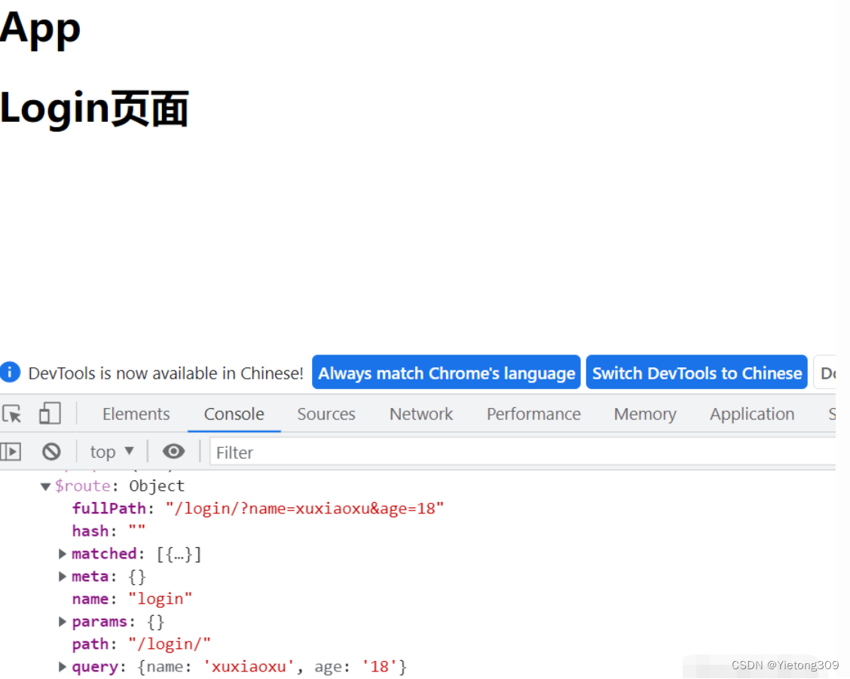Image resolution: width=850 pixels, height=679 pixels.
Task: Expand the params object property
Action: [x=62, y=621]
